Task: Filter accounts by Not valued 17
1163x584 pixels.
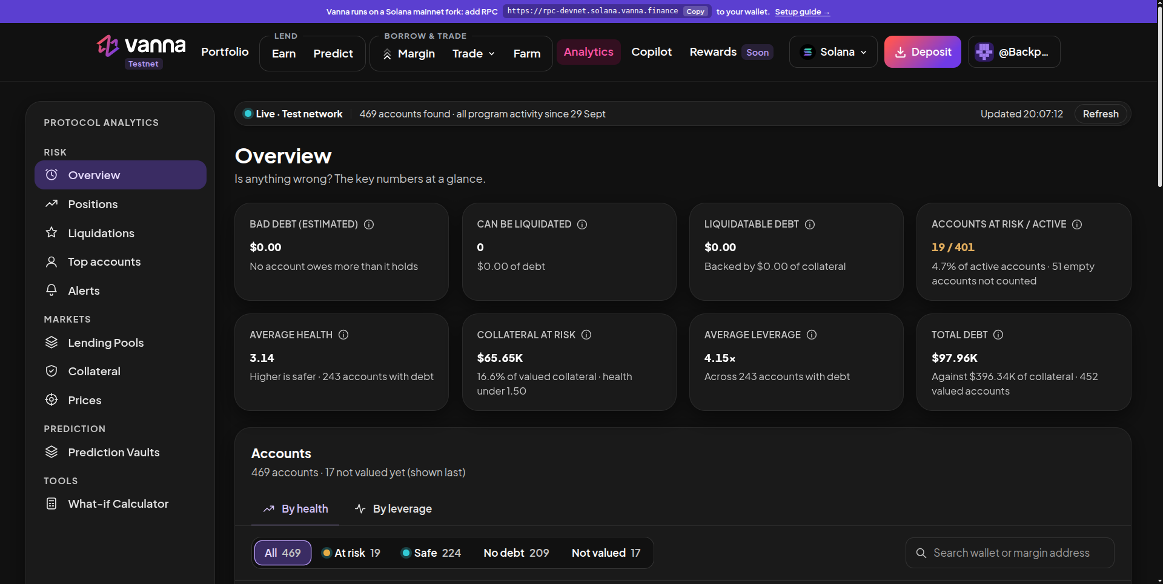Action: click(x=606, y=553)
